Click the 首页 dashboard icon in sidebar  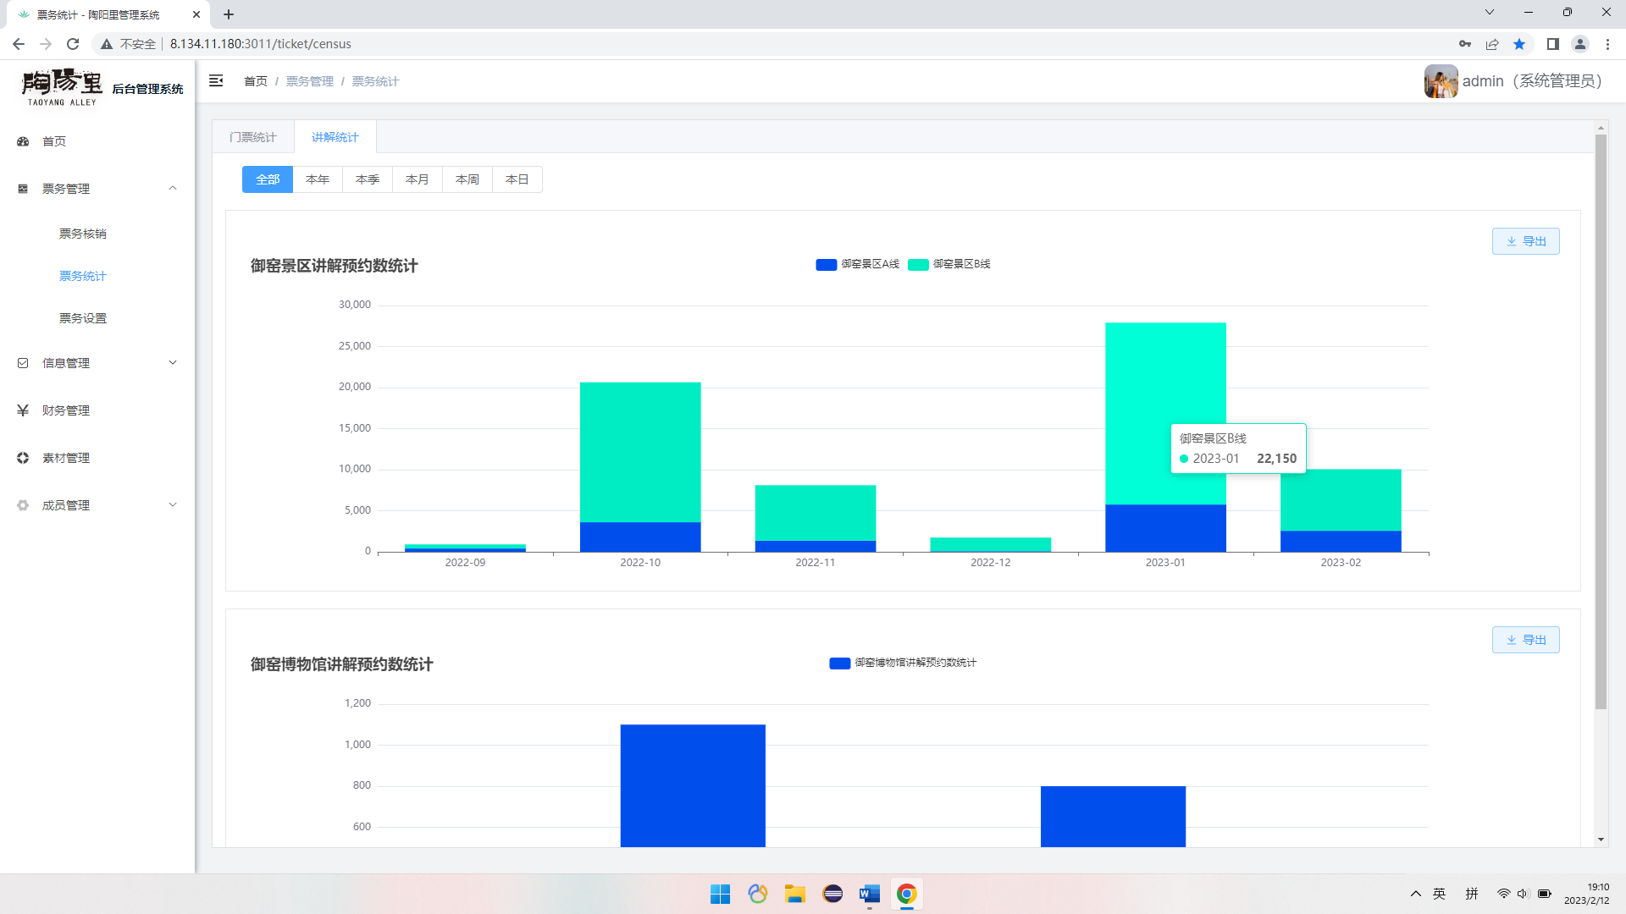tap(23, 141)
